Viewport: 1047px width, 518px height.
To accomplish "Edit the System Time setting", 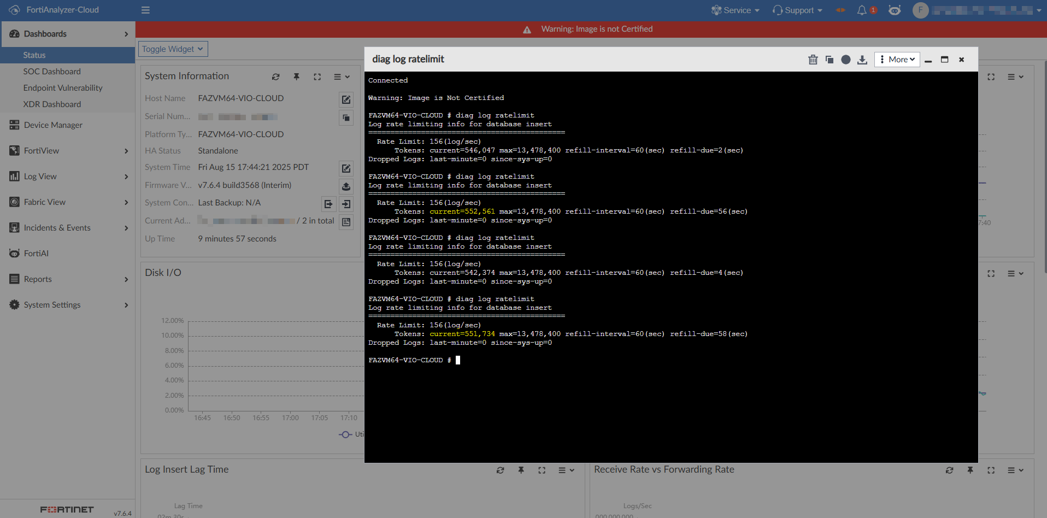I will tap(346, 168).
